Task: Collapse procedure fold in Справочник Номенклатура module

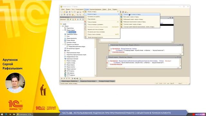Action: (111, 49)
